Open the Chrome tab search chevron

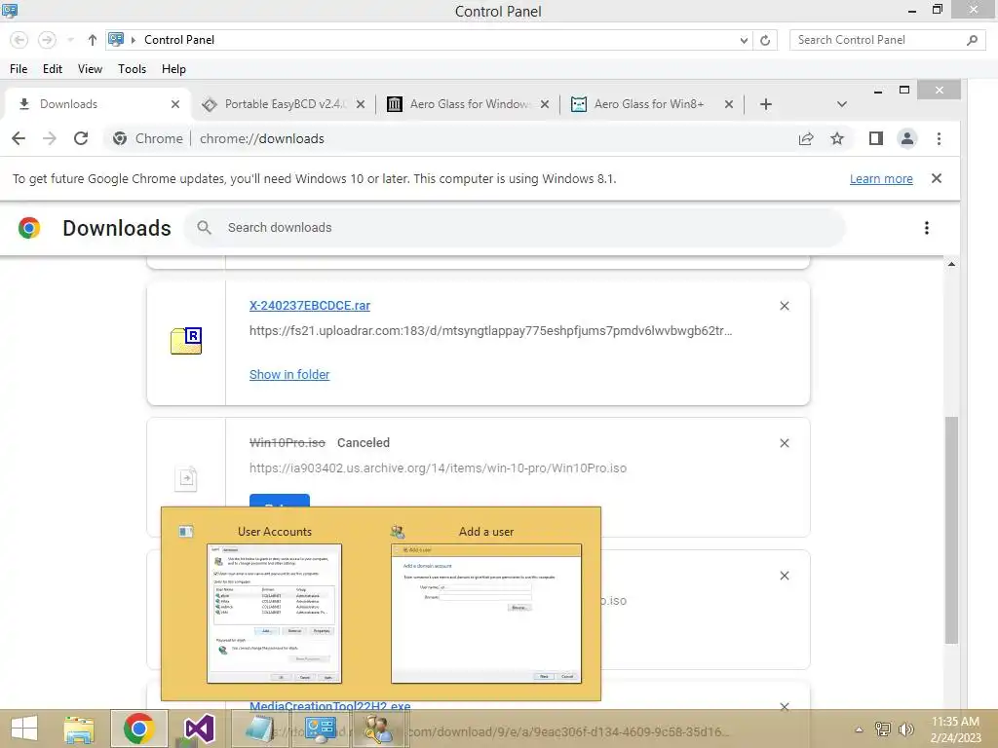841,104
